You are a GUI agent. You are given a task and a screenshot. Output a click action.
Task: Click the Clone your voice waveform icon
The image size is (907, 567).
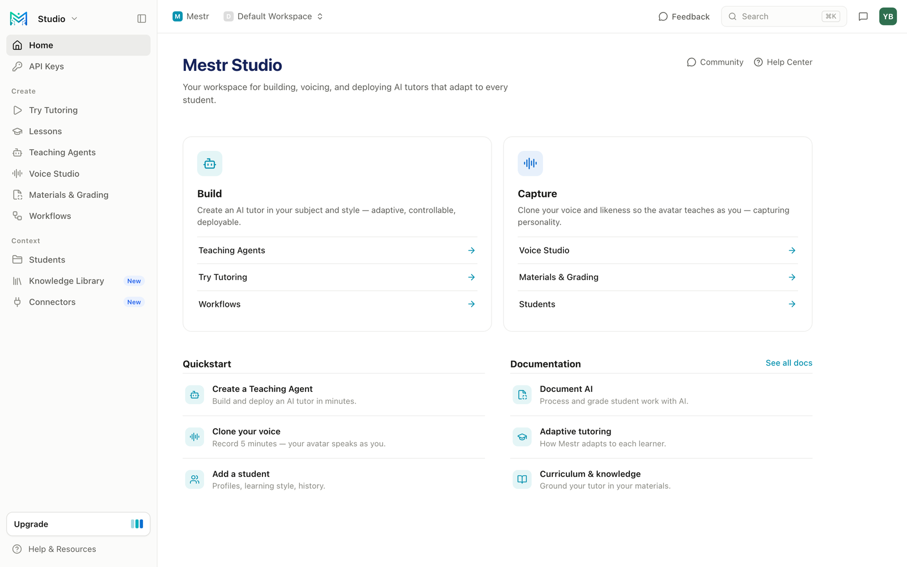194,437
